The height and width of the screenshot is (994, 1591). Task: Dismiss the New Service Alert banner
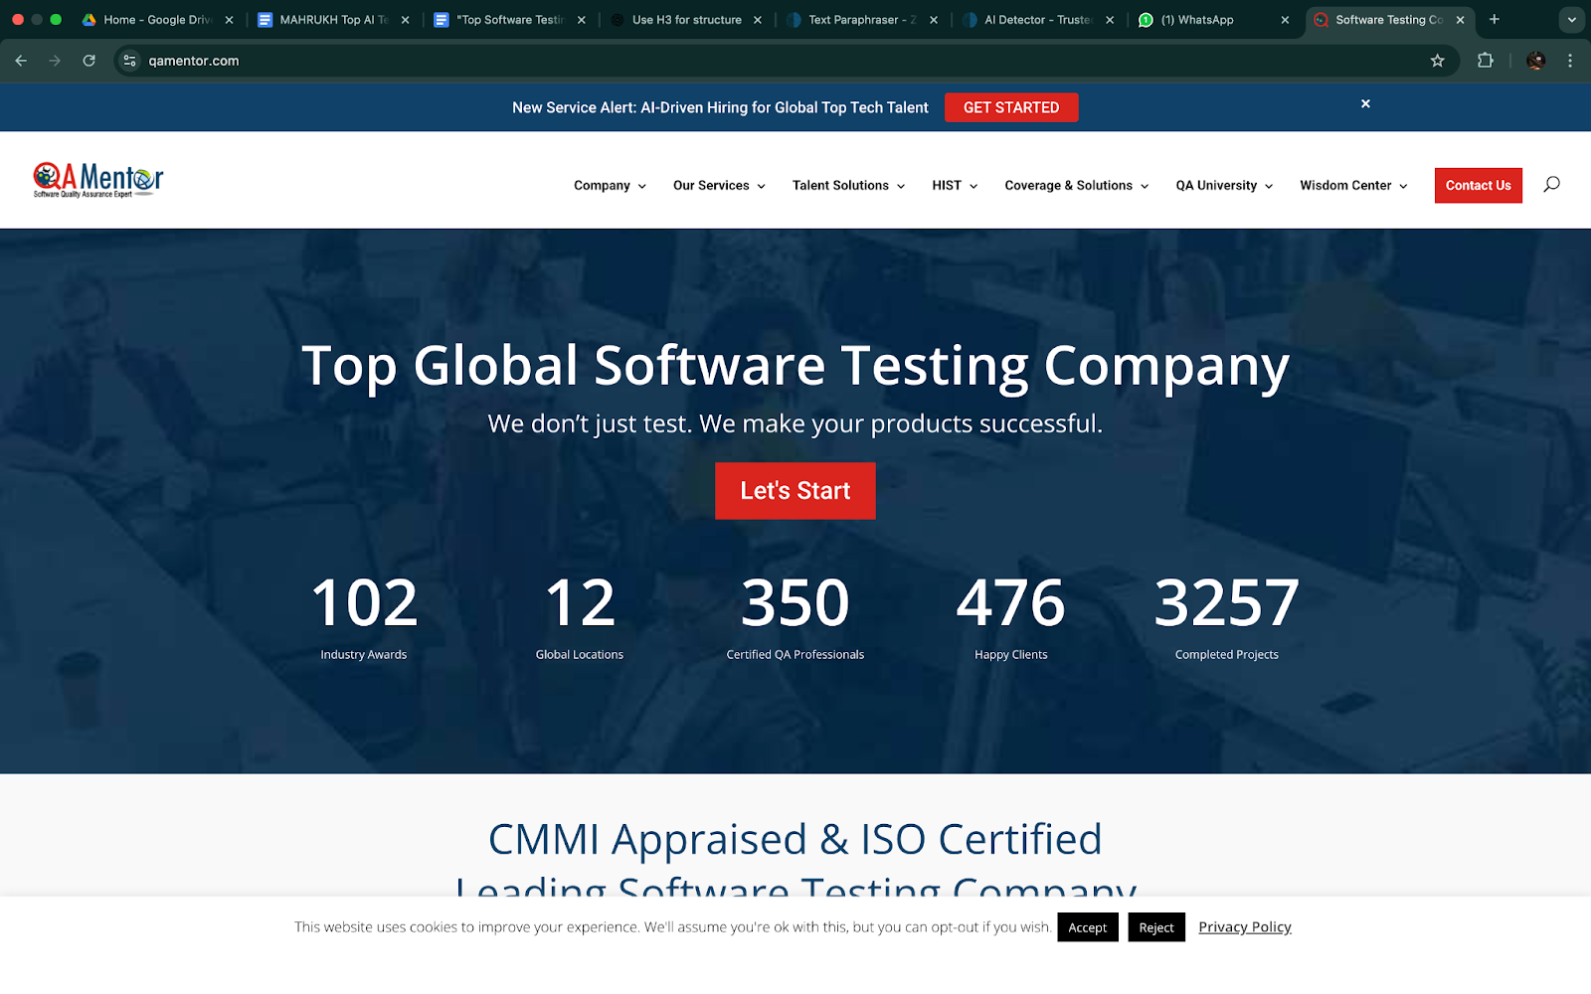pyautogui.click(x=1365, y=104)
